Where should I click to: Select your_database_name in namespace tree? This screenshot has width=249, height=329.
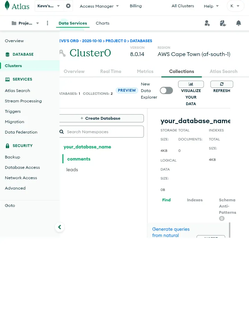(x=87, y=147)
